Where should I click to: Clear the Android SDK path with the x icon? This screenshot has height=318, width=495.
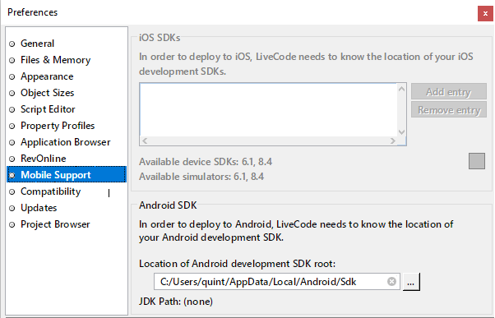pyautogui.click(x=391, y=281)
